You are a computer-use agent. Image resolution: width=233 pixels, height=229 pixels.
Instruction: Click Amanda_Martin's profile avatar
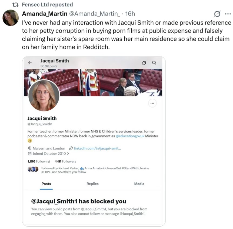(x=11, y=18)
